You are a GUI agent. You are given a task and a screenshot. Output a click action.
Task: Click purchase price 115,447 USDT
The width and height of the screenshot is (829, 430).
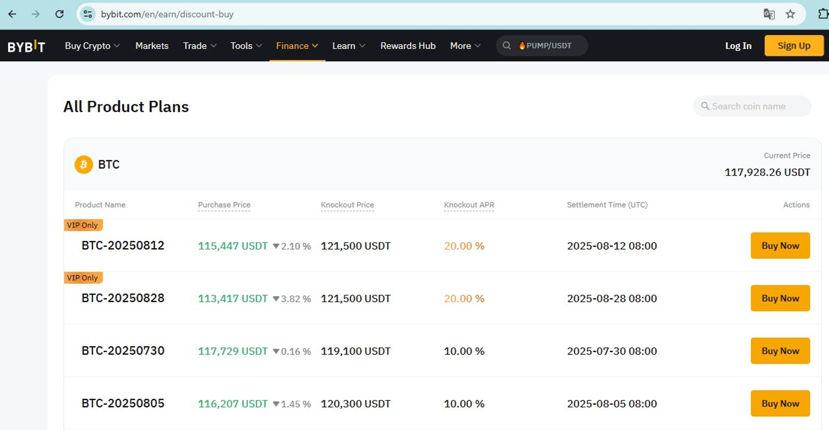(233, 246)
